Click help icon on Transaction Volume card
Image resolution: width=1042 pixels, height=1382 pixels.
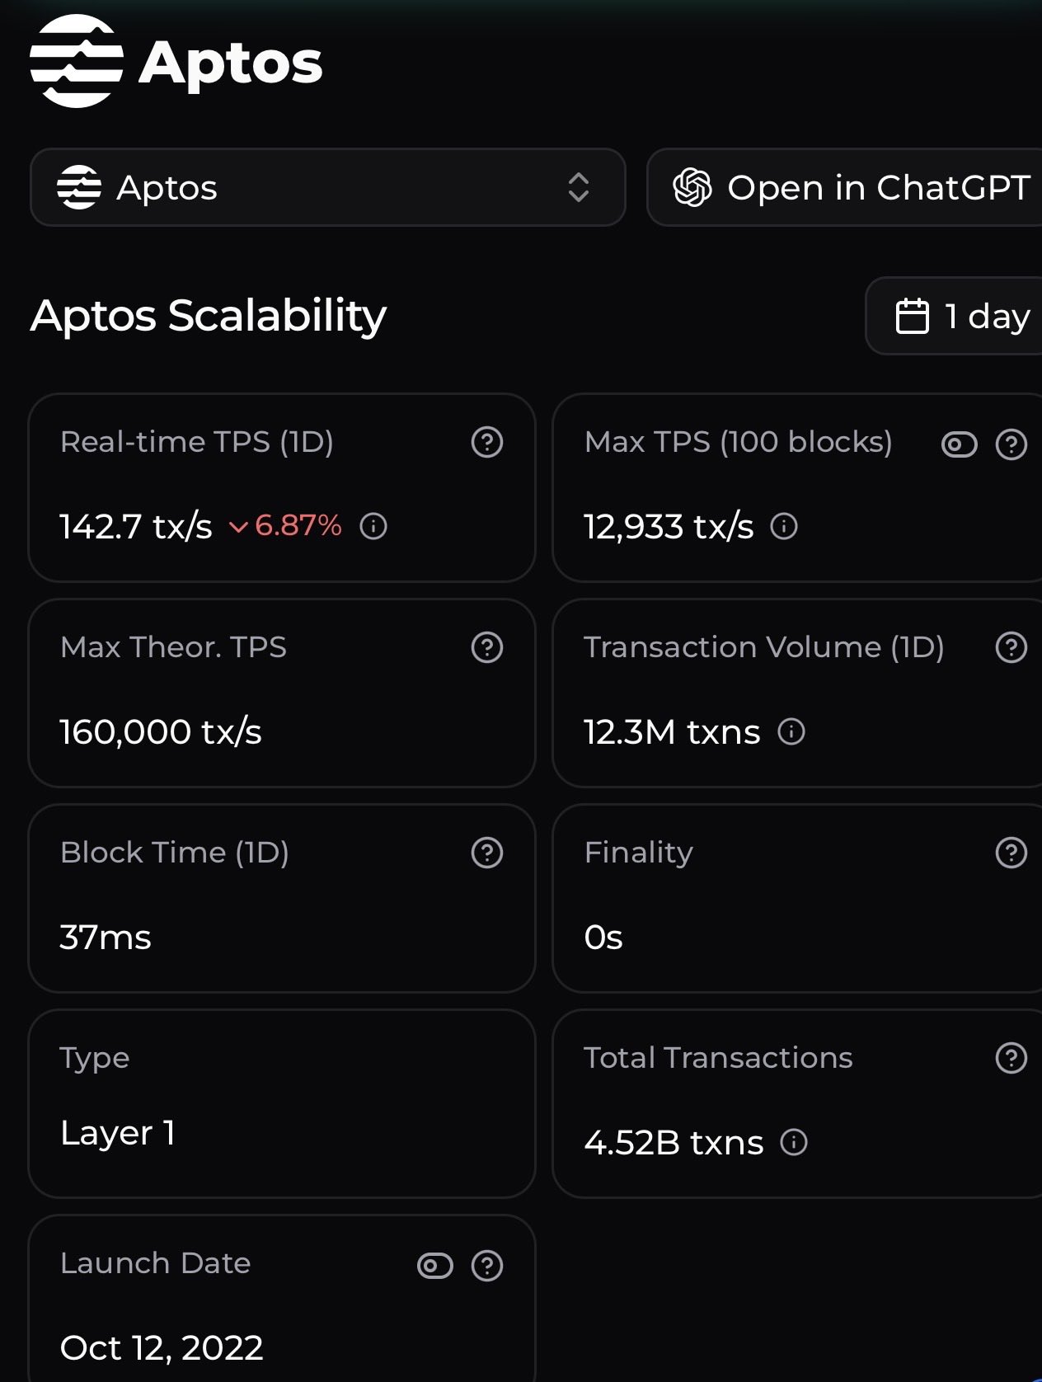[x=1011, y=647]
